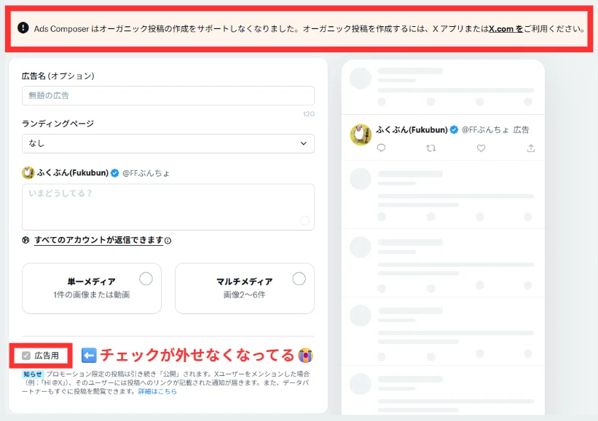Focus the 広告名 input field
This screenshot has height=421, width=598.
tap(168, 95)
